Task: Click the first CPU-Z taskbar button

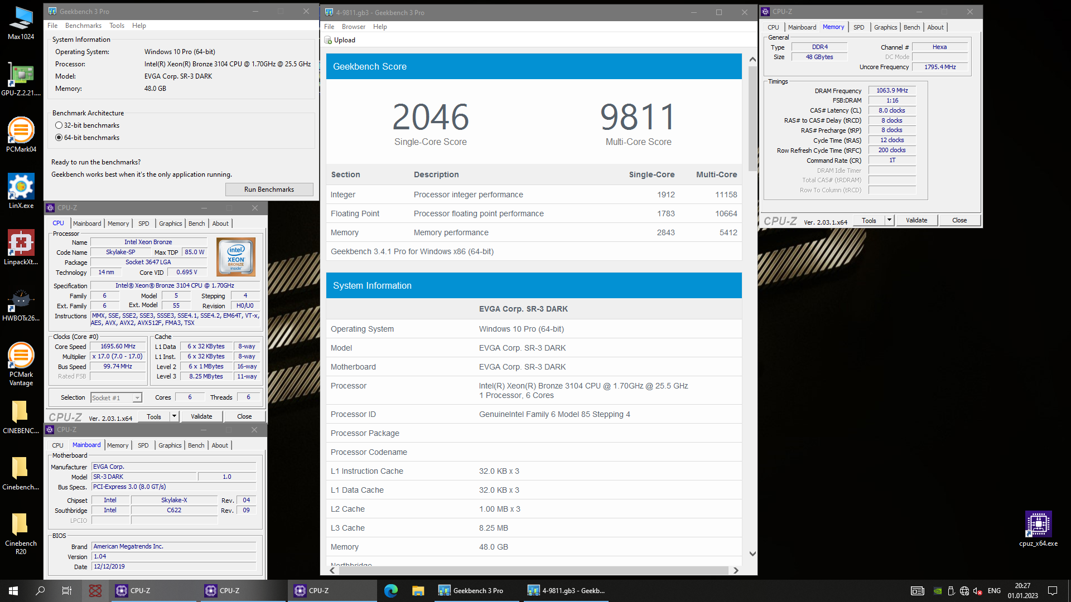Action: [x=153, y=591]
